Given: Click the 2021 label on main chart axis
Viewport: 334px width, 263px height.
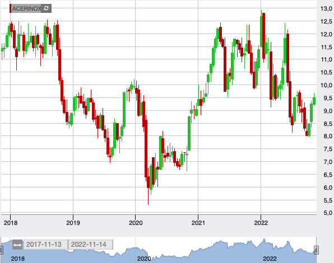Looking at the screenshot, I should point(198,223).
